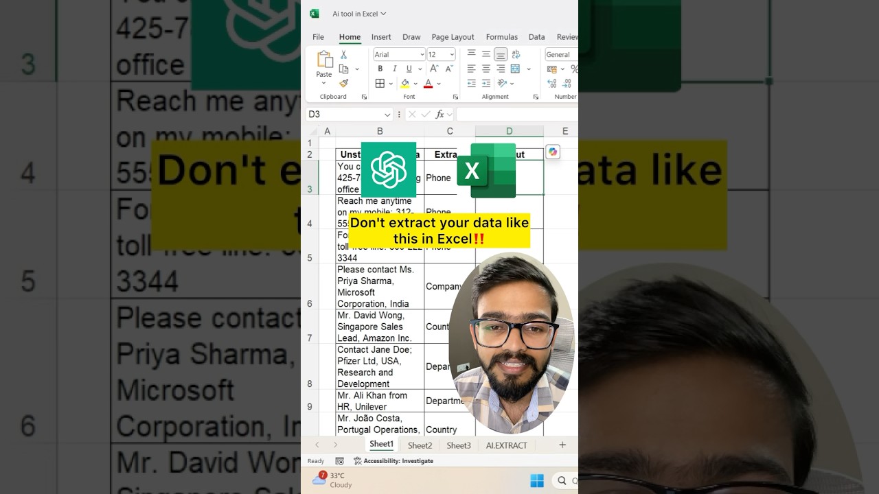
Task: Increase indent in Alignment group
Action: [486, 83]
